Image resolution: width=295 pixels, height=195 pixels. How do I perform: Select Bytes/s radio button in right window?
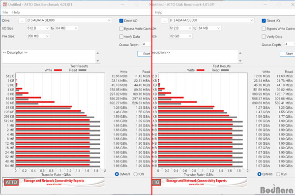259,174
